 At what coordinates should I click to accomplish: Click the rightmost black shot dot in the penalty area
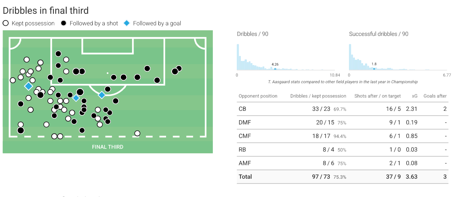pos(157,80)
